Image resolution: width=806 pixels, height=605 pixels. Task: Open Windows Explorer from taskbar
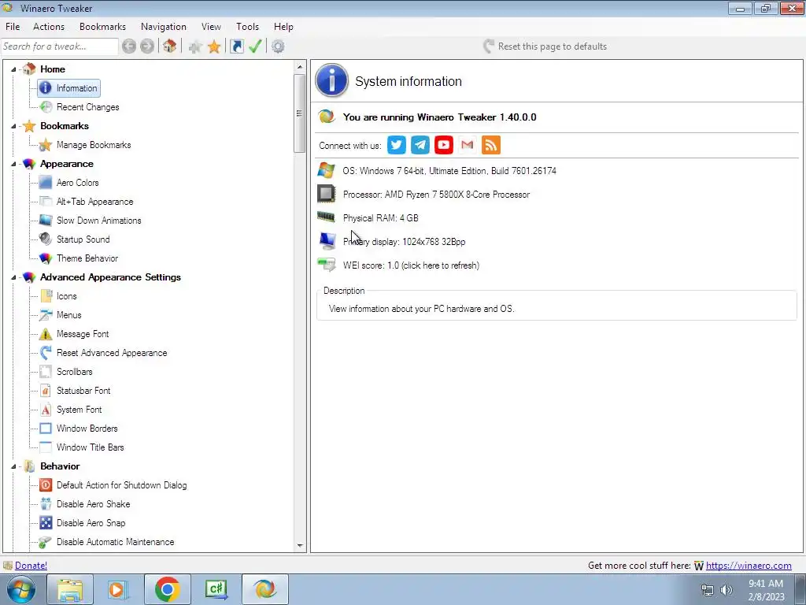tap(70, 589)
